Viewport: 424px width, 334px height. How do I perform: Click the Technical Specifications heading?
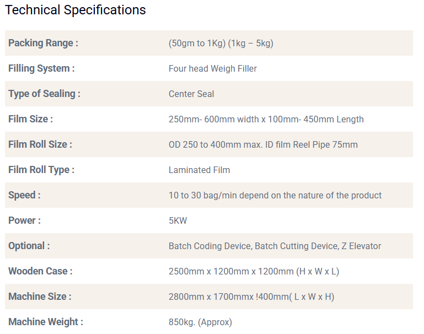point(76,10)
